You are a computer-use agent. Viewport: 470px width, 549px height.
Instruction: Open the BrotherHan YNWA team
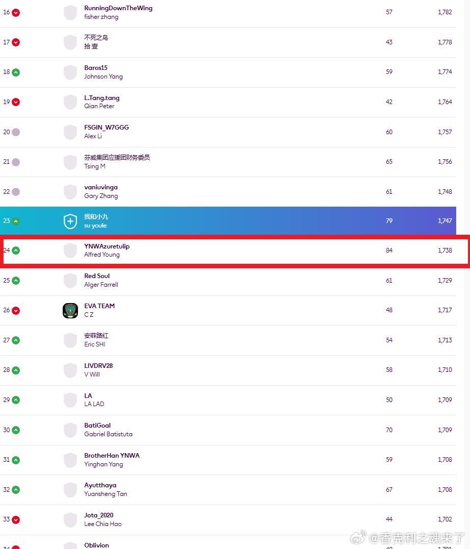point(112,456)
